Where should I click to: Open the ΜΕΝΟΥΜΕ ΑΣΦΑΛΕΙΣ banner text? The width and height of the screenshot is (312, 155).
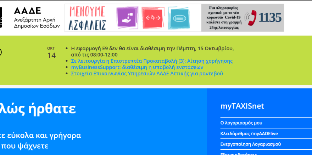click(87, 18)
